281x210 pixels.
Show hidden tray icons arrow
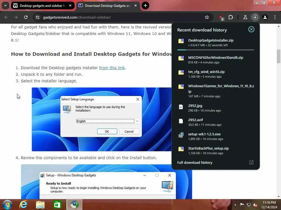[235, 205]
